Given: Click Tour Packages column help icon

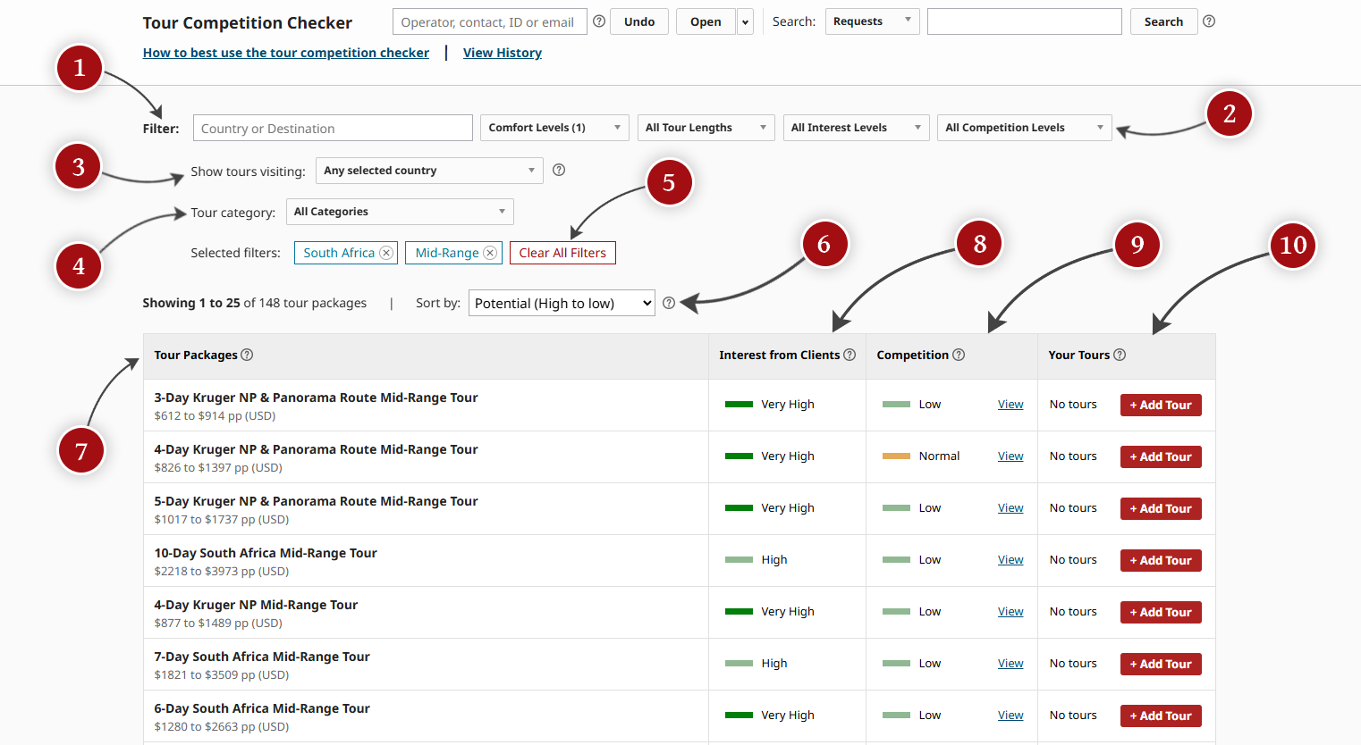Looking at the screenshot, I should pyautogui.click(x=248, y=355).
